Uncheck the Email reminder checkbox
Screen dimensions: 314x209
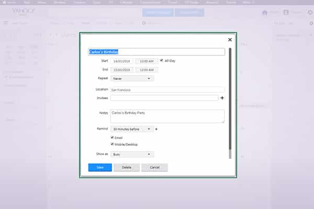[112, 137]
